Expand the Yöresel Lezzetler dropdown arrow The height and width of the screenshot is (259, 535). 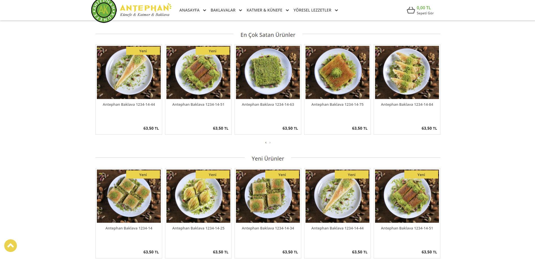336,10
